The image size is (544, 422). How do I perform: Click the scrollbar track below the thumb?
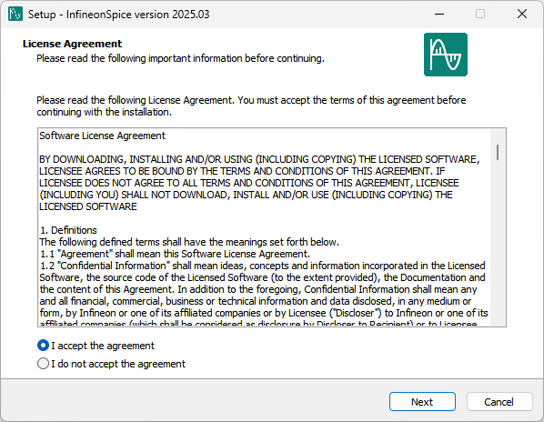[x=498, y=243]
